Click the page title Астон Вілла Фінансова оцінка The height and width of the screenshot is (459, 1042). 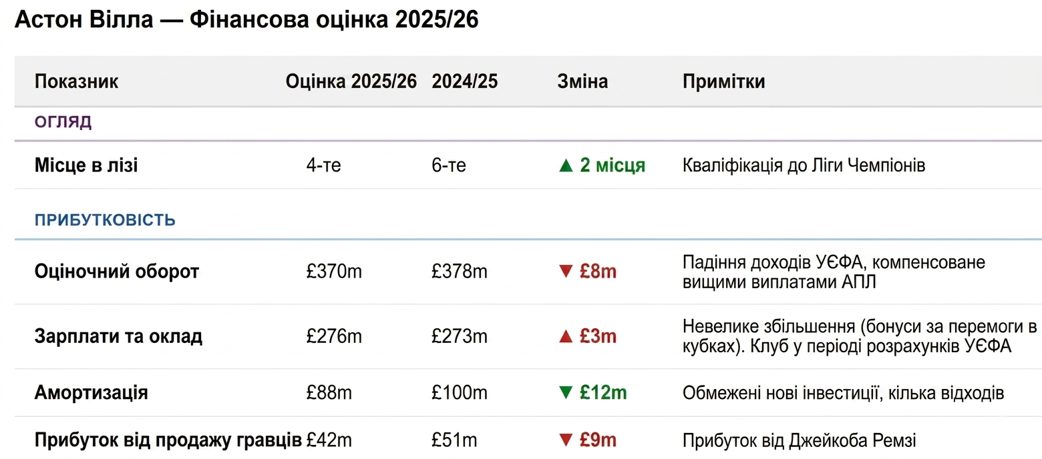246,20
